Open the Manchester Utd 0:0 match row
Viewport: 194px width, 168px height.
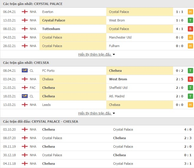pyautogui.click(x=97, y=37)
